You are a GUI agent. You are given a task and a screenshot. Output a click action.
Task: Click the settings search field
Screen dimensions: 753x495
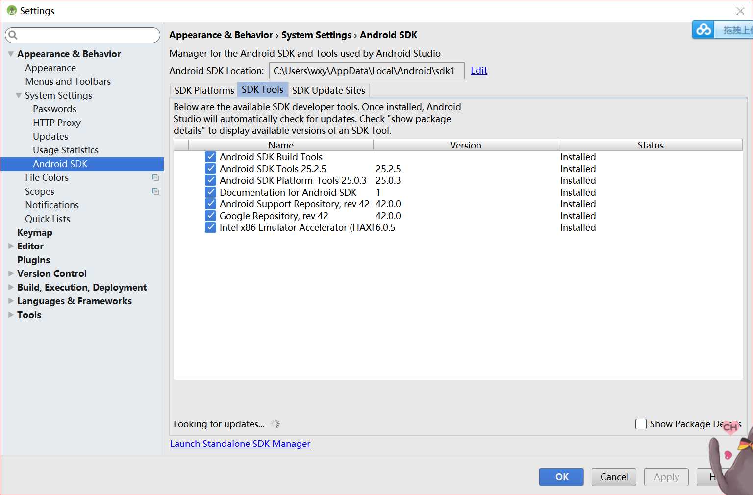[x=82, y=35]
